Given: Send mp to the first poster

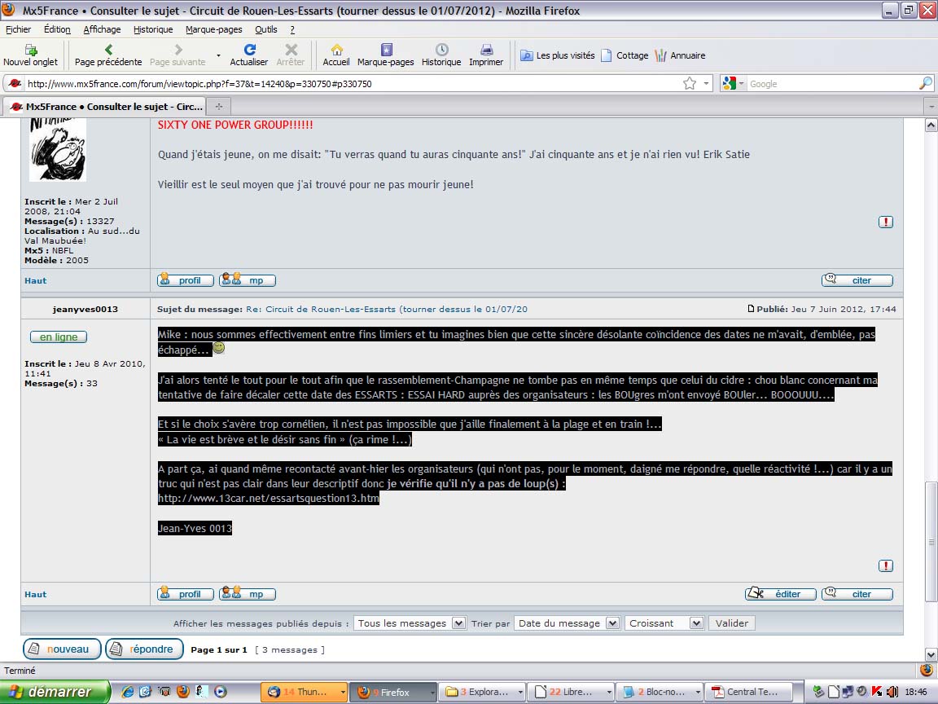Looking at the screenshot, I should point(247,280).
